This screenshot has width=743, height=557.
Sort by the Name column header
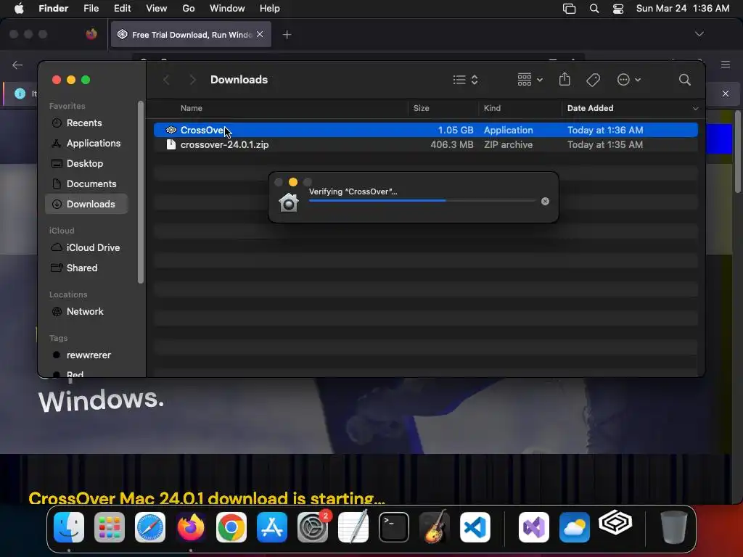click(x=192, y=109)
